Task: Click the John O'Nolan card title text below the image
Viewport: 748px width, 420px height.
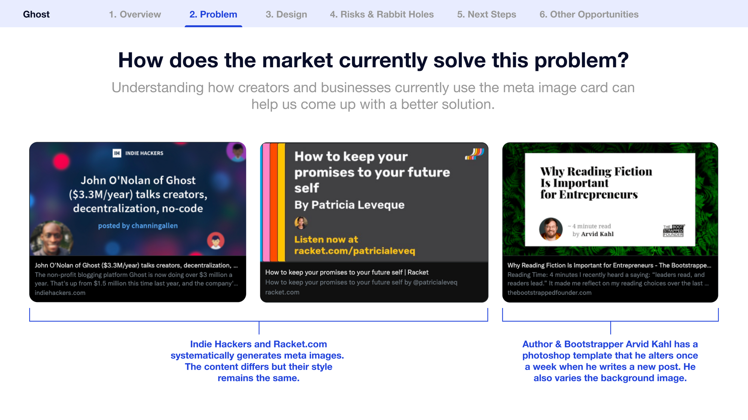Action: pyautogui.click(x=136, y=265)
